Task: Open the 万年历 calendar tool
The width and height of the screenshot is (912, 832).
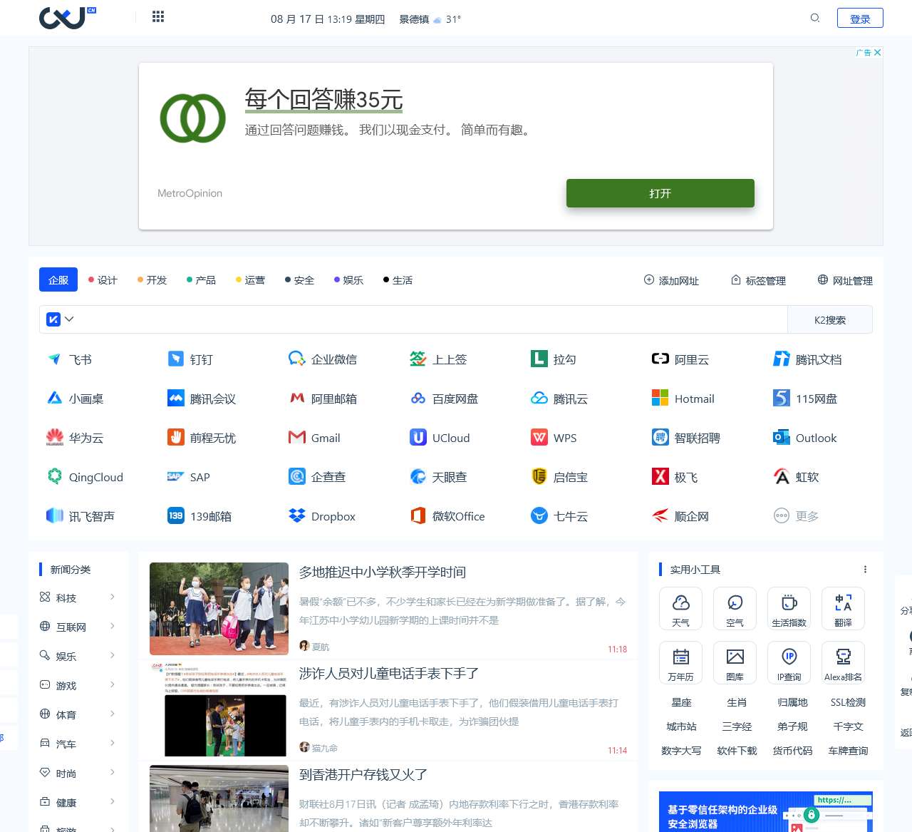Action: pos(680,662)
